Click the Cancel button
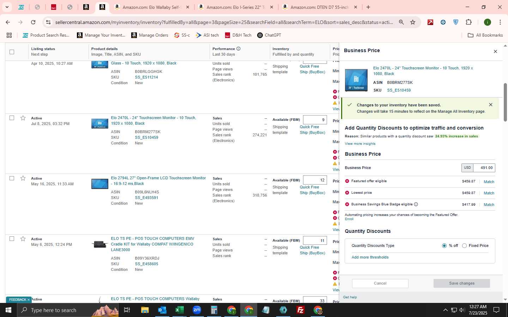 (x=380, y=283)
